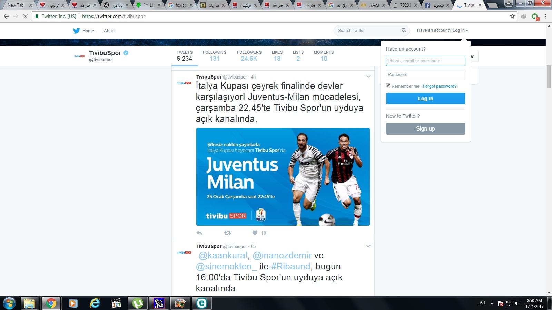Open the TWEETS 6,234 profile tab
The image size is (552, 310).
pos(185,55)
